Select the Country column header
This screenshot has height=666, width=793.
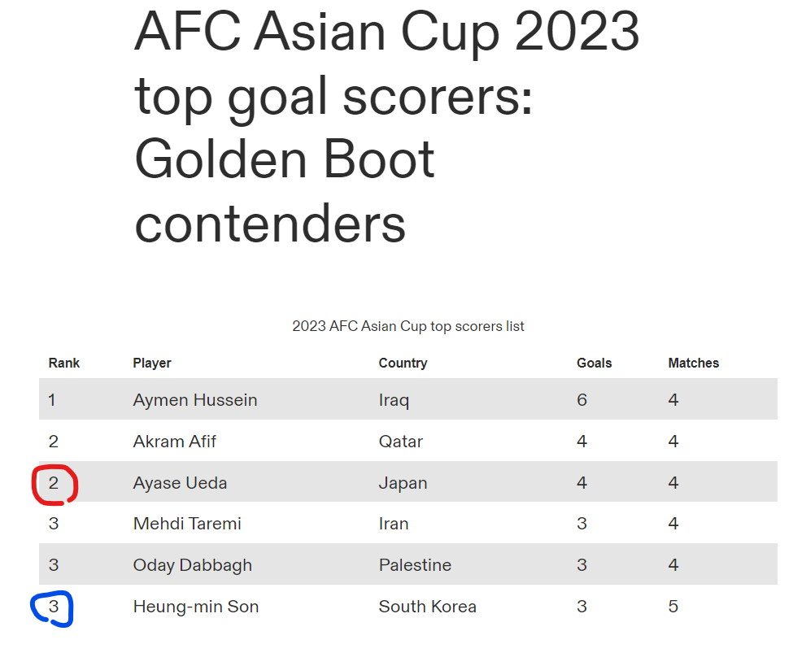point(403,363)
